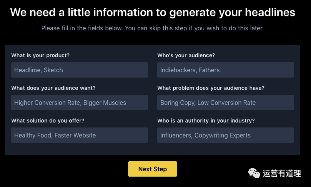Screen dimensions: 311x187
Task: Click the 'What solution do you offer?' label
Action: (x=48, y=121)
